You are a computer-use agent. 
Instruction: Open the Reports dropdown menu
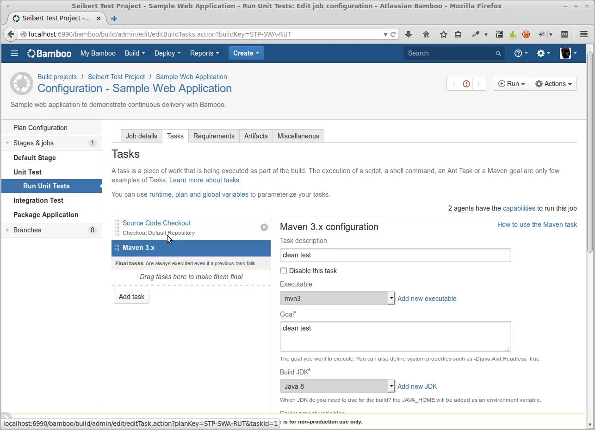coord(205,53)
